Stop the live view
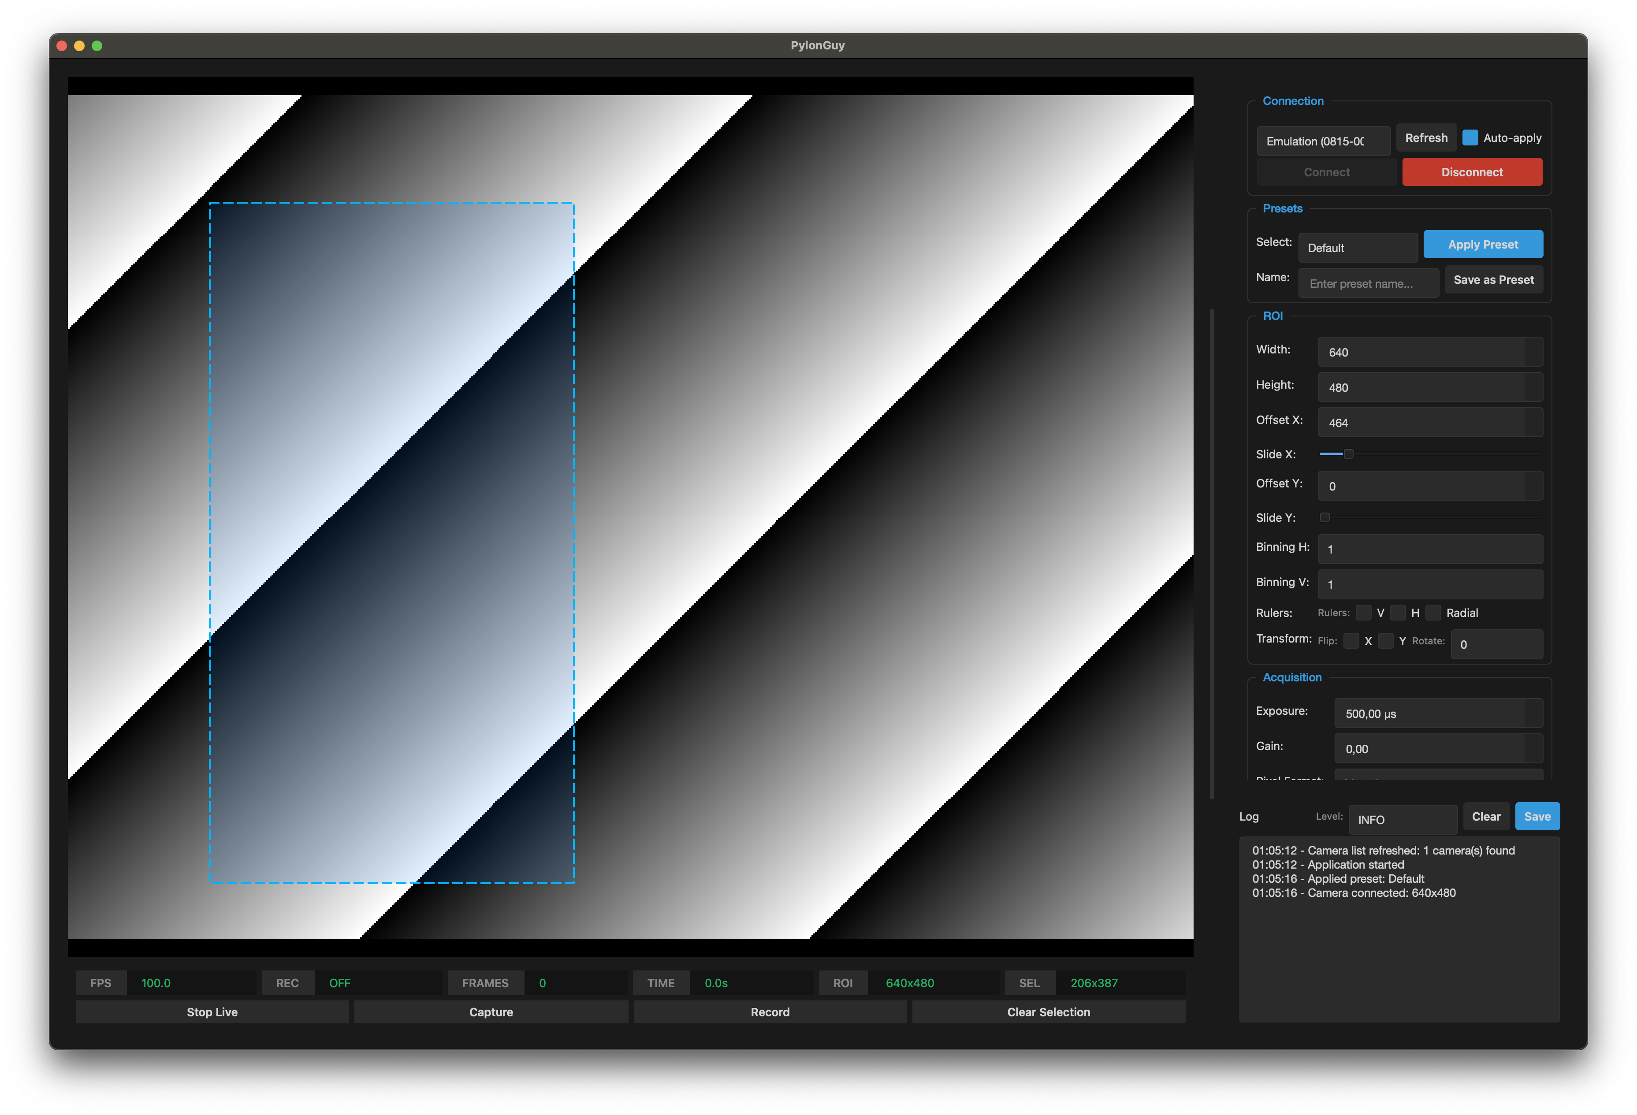Viewport: 1637px width, 1115px height. [x=212, y=1011]
